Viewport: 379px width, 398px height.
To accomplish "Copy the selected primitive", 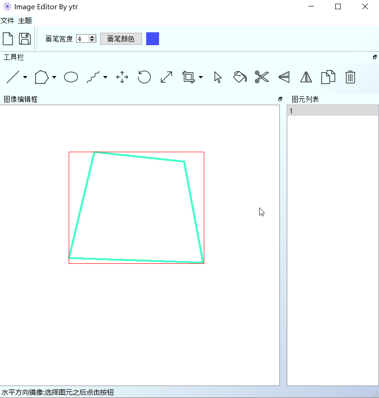I will 328,77.
